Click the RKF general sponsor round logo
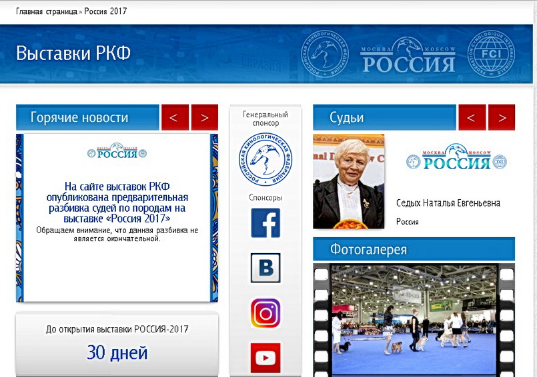This screenshot has width=537, height=377. tap(265, 161)
